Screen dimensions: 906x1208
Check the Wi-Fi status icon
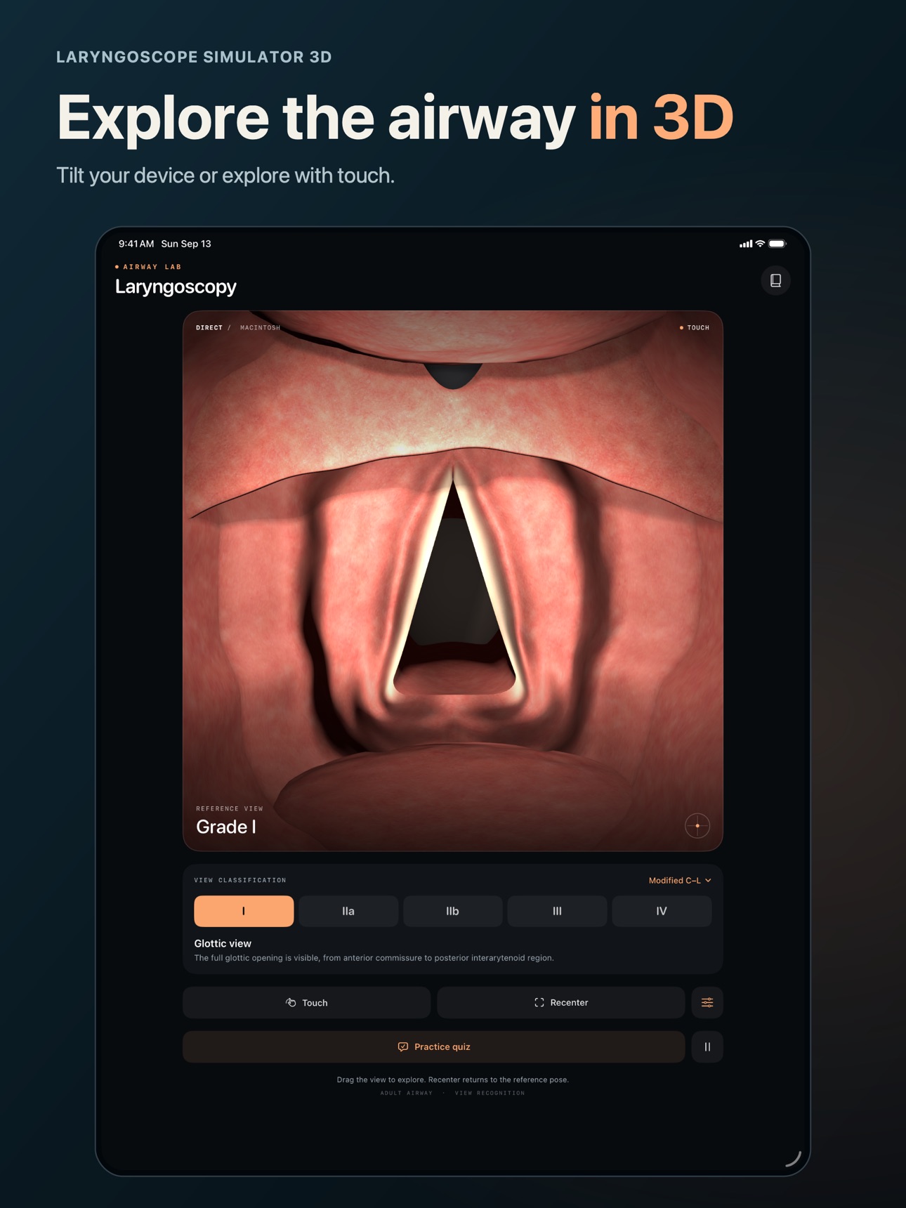click(x=760, y=244)
